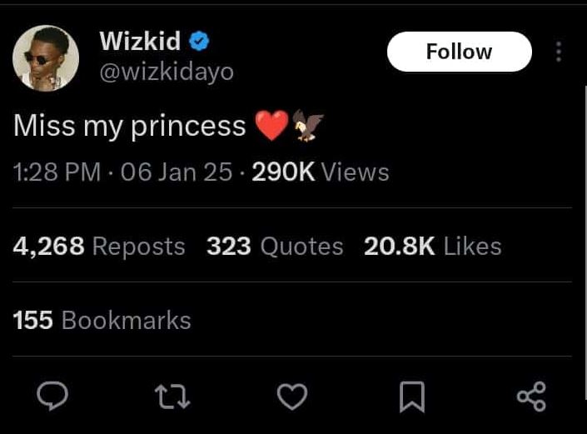Click the 290K Views count

point(320,172)
